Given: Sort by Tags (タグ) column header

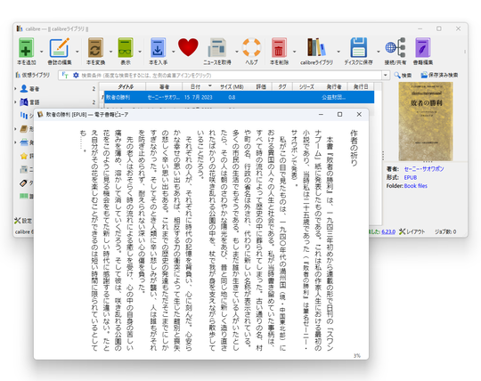Looking at the screenshot, I should tap(282, 86).
